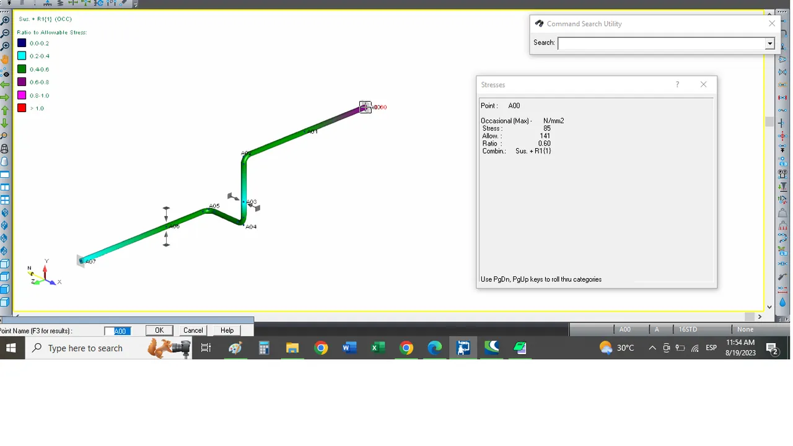
Task: Click the Help button
Action: click(x=227, y=330)
